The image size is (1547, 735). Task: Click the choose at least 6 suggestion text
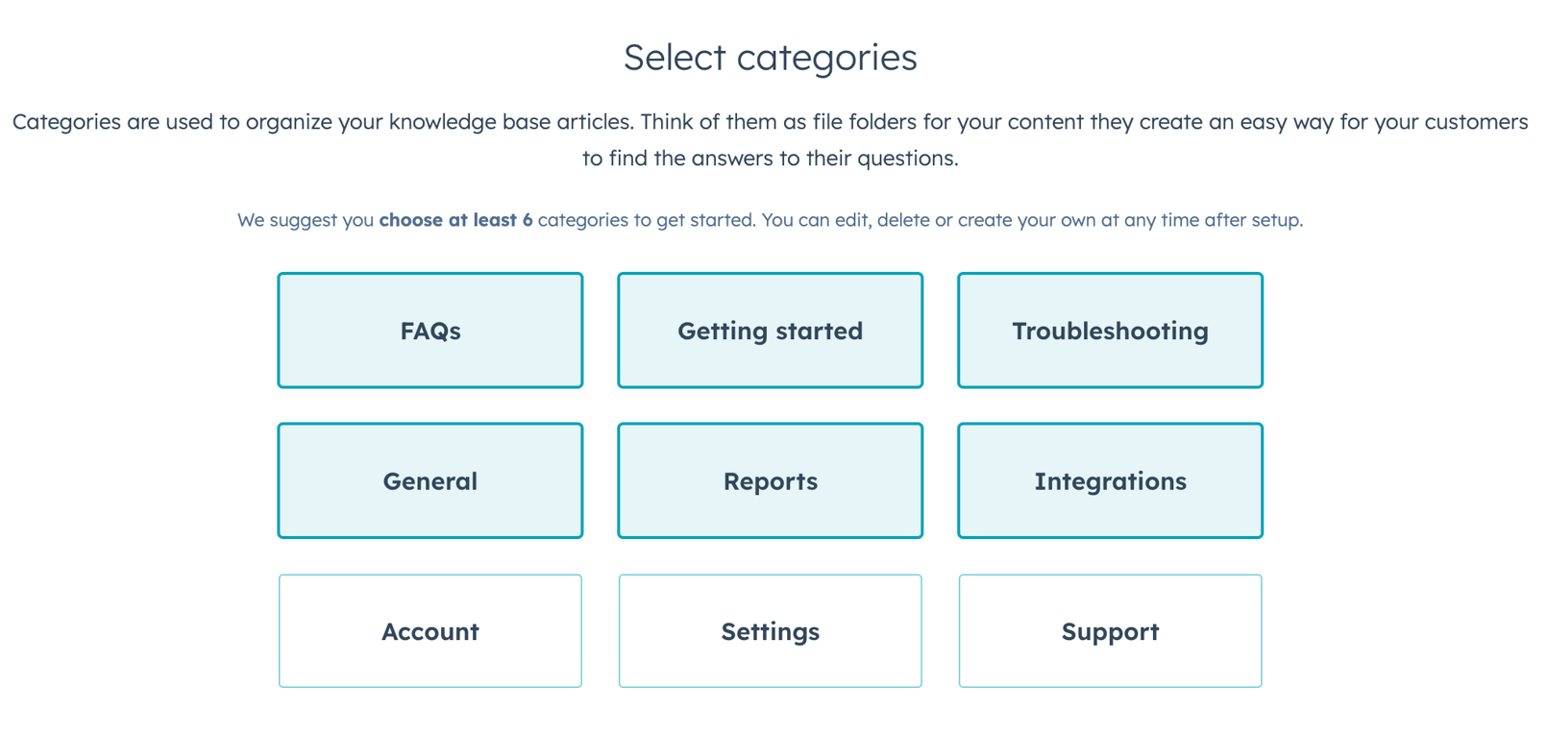[456, 219]
